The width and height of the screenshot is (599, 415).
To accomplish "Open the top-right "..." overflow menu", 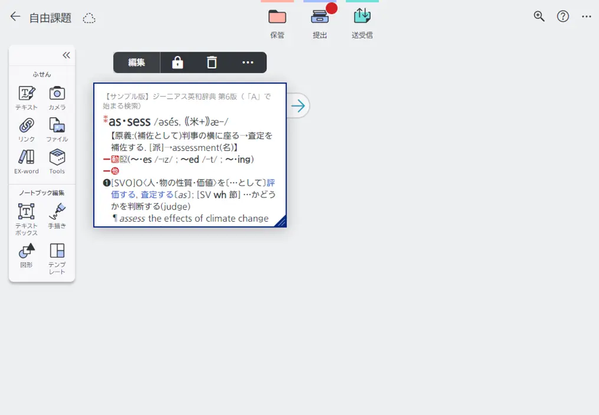I will [587, 16].
